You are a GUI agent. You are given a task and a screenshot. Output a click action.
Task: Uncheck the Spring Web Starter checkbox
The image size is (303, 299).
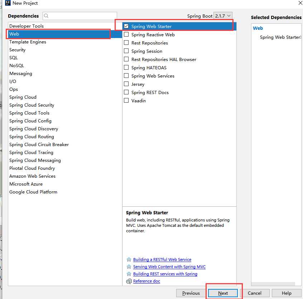coord(126,26)
